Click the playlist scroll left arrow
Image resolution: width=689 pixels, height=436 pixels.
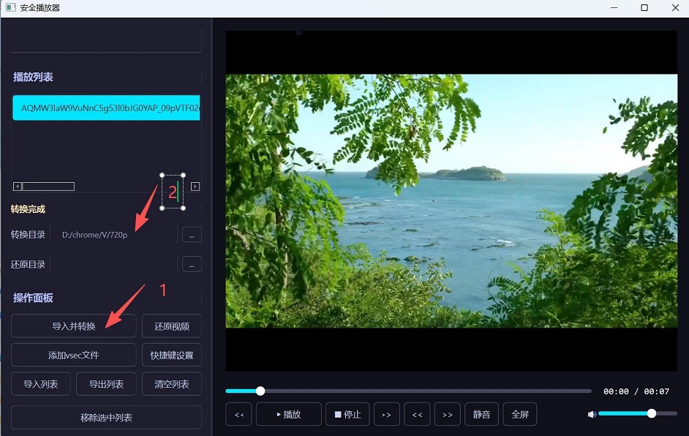[18, 187]
